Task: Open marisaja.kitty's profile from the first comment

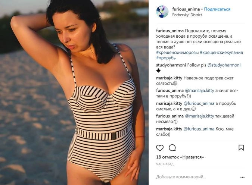Action: (169, 78)
